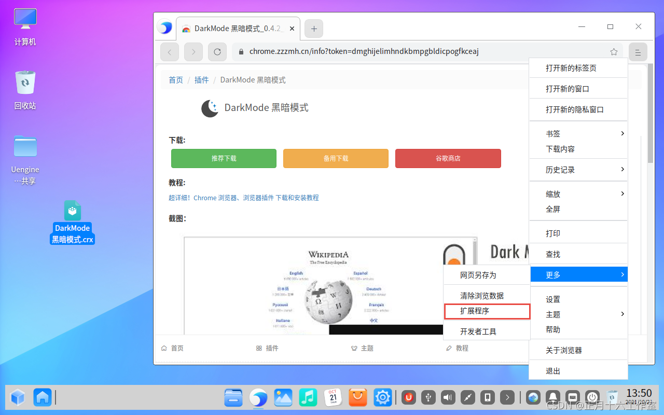Select 网页另存为 in the submenu
The image size is (664, 415).
click(x=487, y=275)
